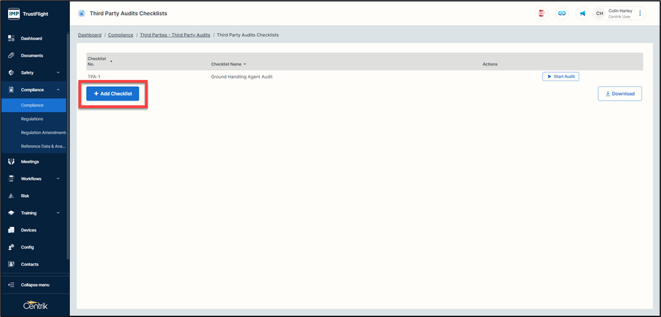This screenshot has width=661, height=317.
Task: Follow the Dashboard breadcrumb link
Action: point(89,35)
